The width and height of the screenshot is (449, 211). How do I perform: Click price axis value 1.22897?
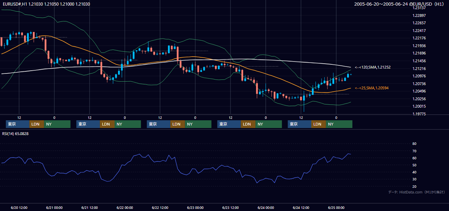click(x=419, y=15)
